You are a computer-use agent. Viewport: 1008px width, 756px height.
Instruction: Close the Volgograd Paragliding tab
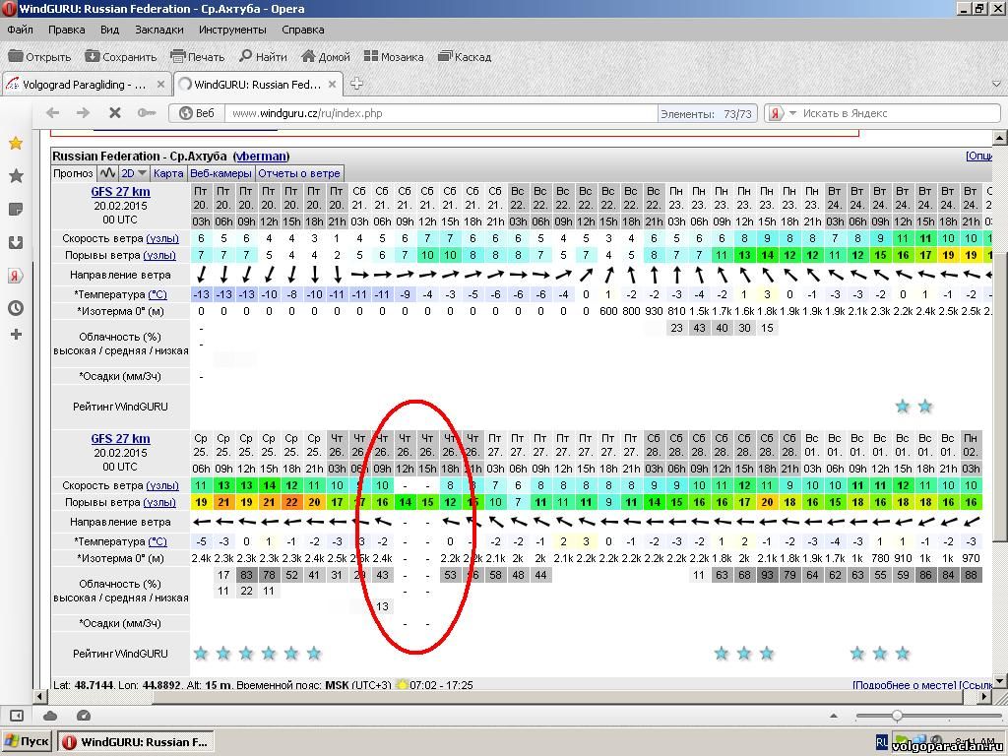point(160,85)
